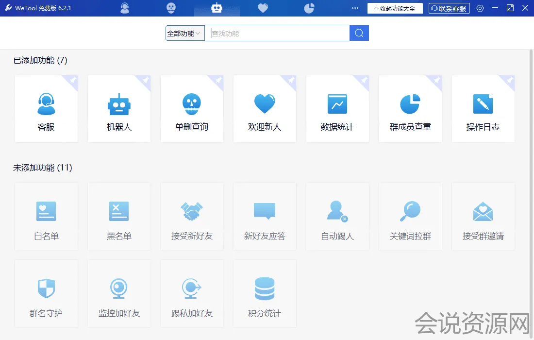Open the 数据统计 chart tile
Viewport: 534px width, 340px height.
337,109
